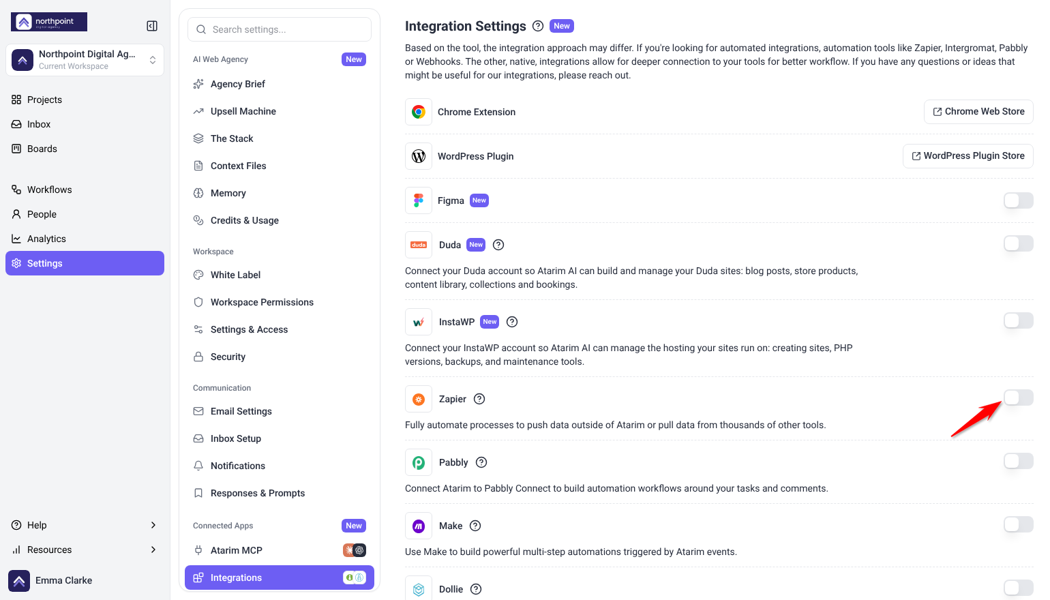1050x600 pixels.
Task: Click the Make help question icon
Action: point(475,526)
